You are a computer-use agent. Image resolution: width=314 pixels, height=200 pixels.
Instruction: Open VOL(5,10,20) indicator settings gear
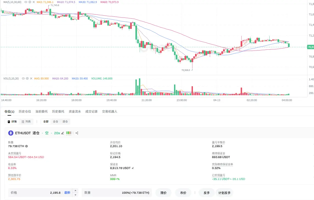click(27, 78)
